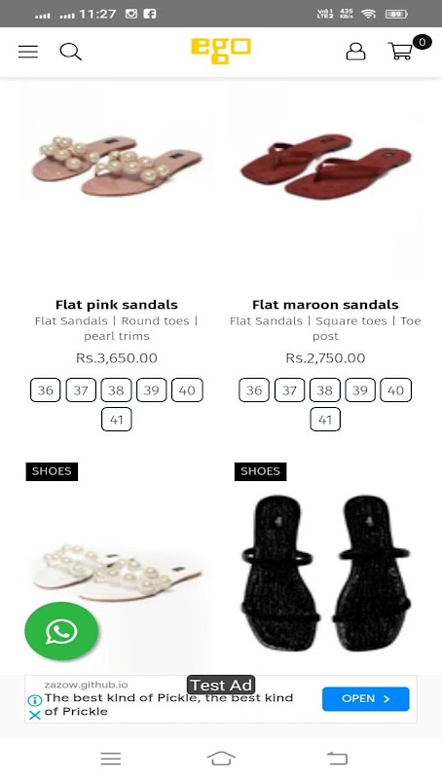Close the test ad with X

click(x=35, y=716)
